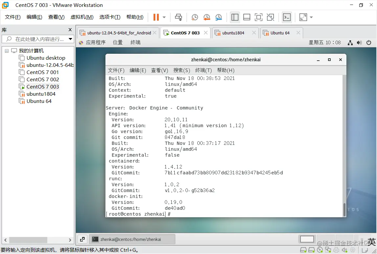Select ubuntu-12.04.5-64b VM in the library
Screen dimensions: 377x254
coord(46,65)
